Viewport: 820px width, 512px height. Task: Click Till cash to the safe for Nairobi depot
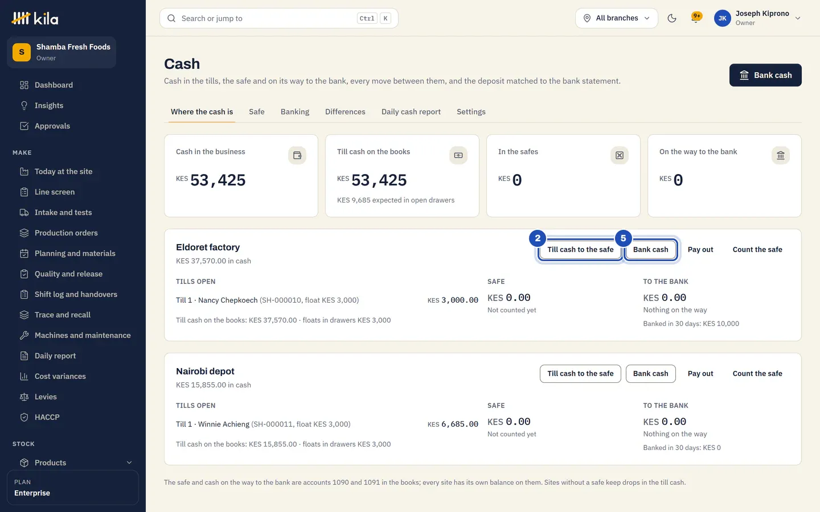580,374
